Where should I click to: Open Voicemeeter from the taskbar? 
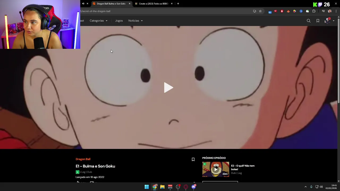click(170, 187)
